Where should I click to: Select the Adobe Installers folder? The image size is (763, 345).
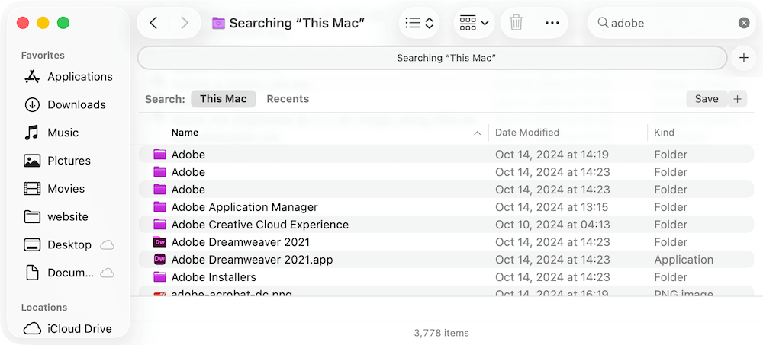446,277
